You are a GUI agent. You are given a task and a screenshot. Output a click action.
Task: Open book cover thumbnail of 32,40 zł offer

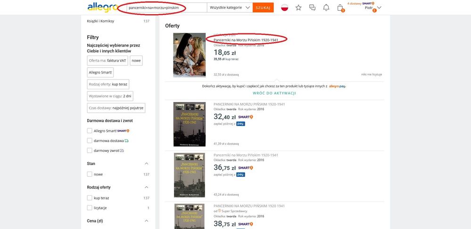190,124
